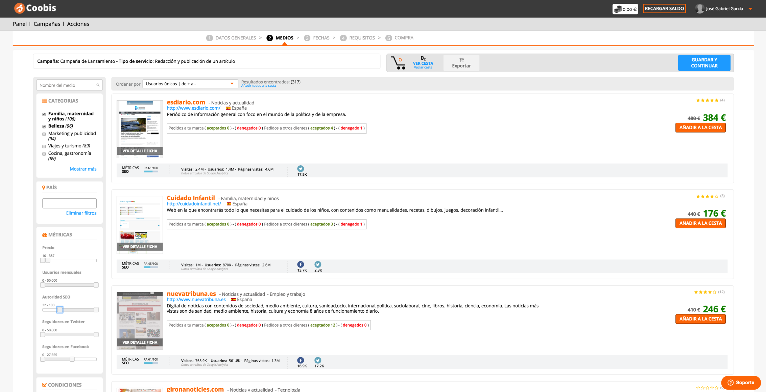This screenshot has width=766, height=392.
Task: Click the coins balance icon
Action: [618, 9]
